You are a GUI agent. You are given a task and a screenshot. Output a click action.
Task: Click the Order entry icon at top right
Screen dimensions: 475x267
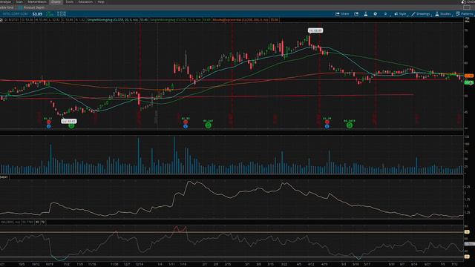(468, 1)
